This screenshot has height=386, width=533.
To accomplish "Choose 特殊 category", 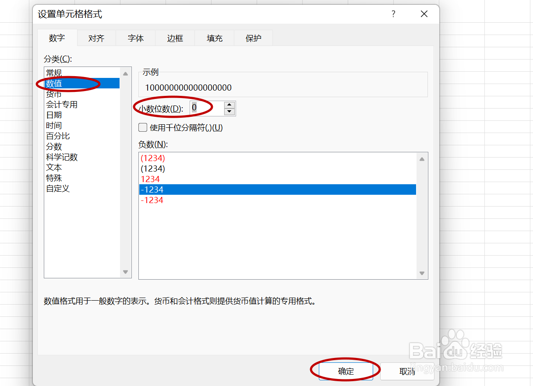I will [x=82, y=178].
